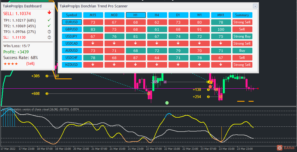Image resolution: width=297 pixels, height=152 pixels.
Task: Click TP1 green checkmark icon
Action: coord(49,20)
